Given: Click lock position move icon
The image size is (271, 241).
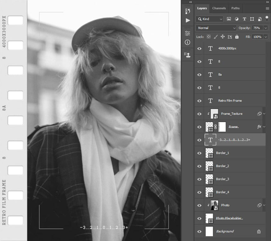Looking at the screenshot, I should click(x=222, y=37).
